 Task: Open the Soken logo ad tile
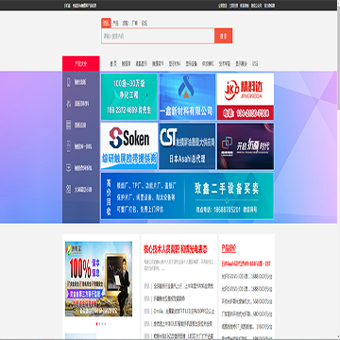pos(129,146)
